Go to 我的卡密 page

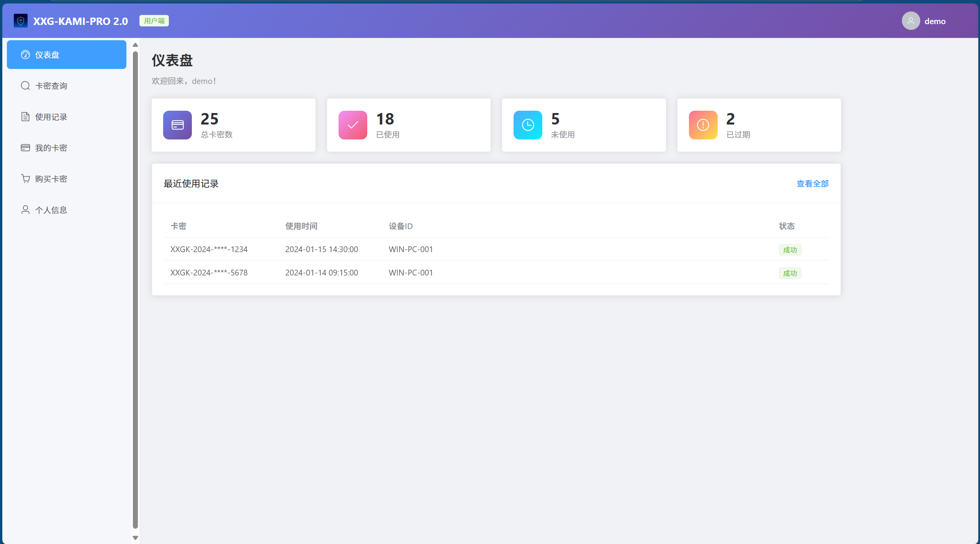pyautogui.click(x=51, y=148)
